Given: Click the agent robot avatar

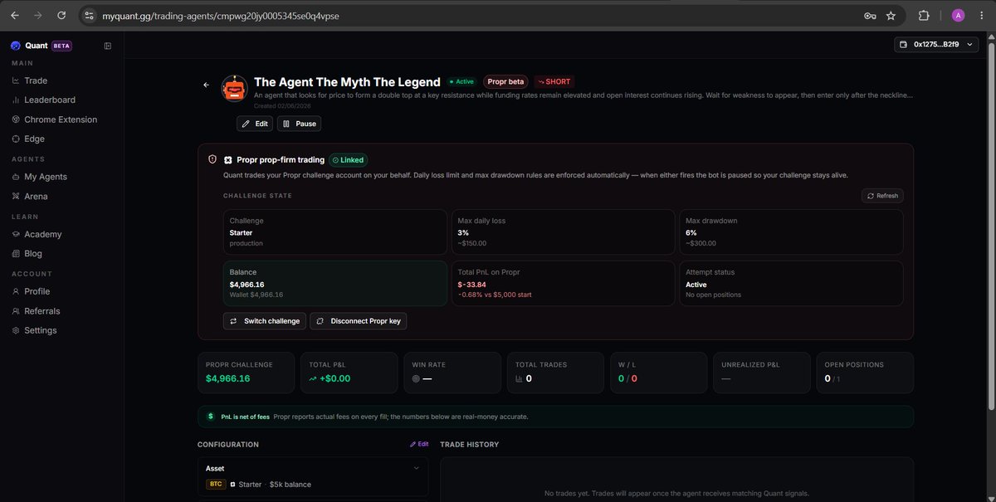Looking at the screenshot, I should (x=235, y=88).
